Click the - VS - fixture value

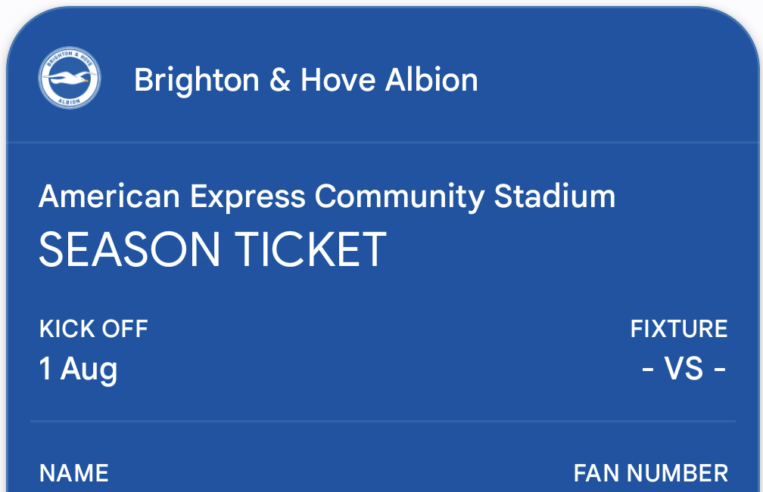click(x=684, y=368)
